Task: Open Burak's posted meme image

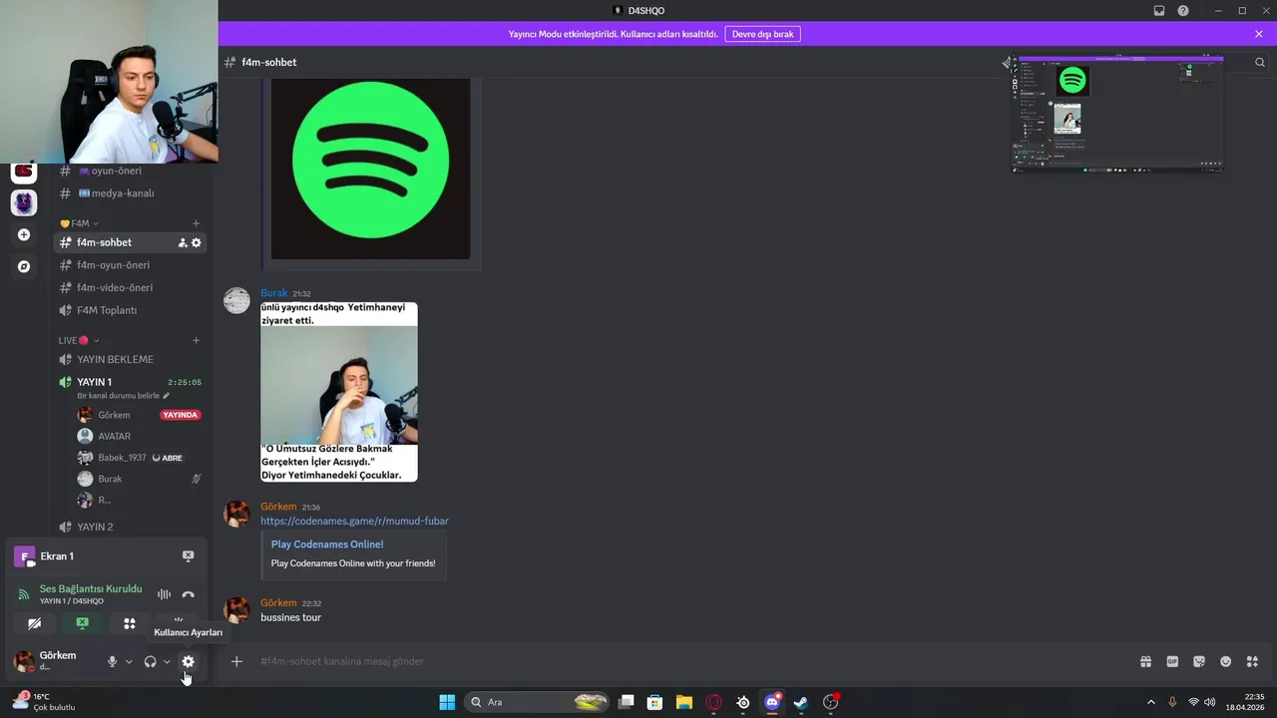Action: 339,392
